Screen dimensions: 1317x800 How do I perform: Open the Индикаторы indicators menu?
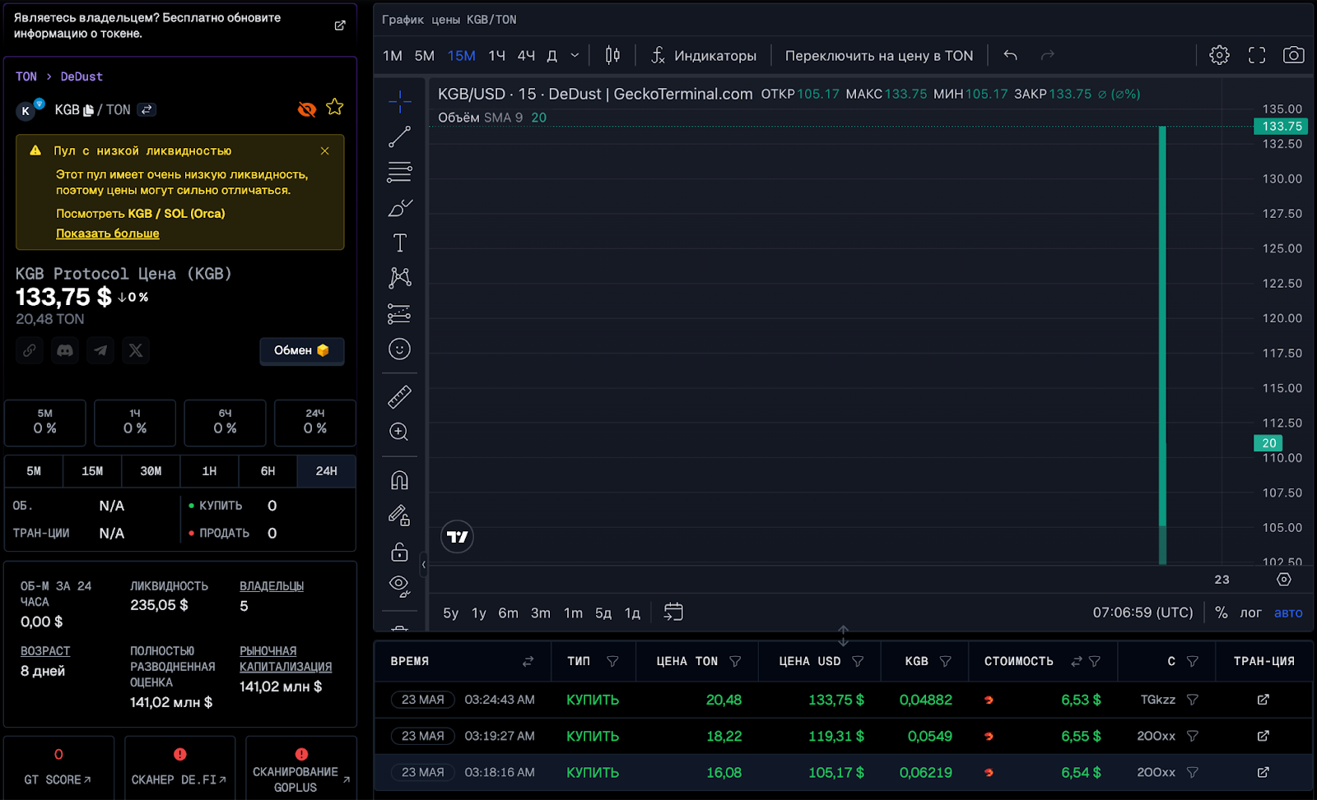704,55
